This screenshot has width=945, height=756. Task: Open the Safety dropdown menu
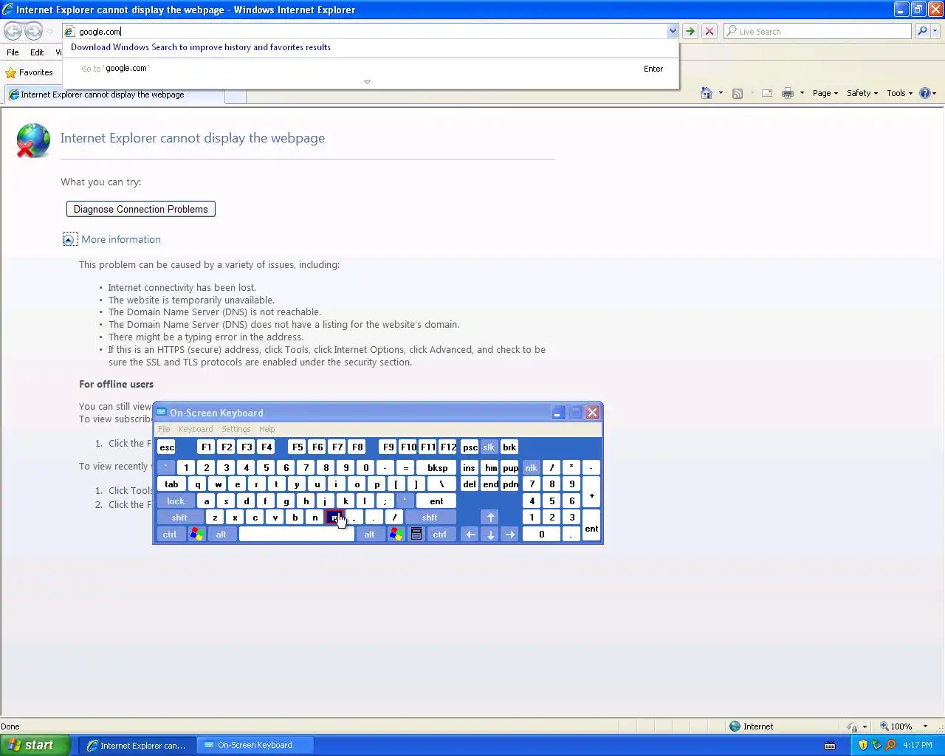[x=862, y=93]
